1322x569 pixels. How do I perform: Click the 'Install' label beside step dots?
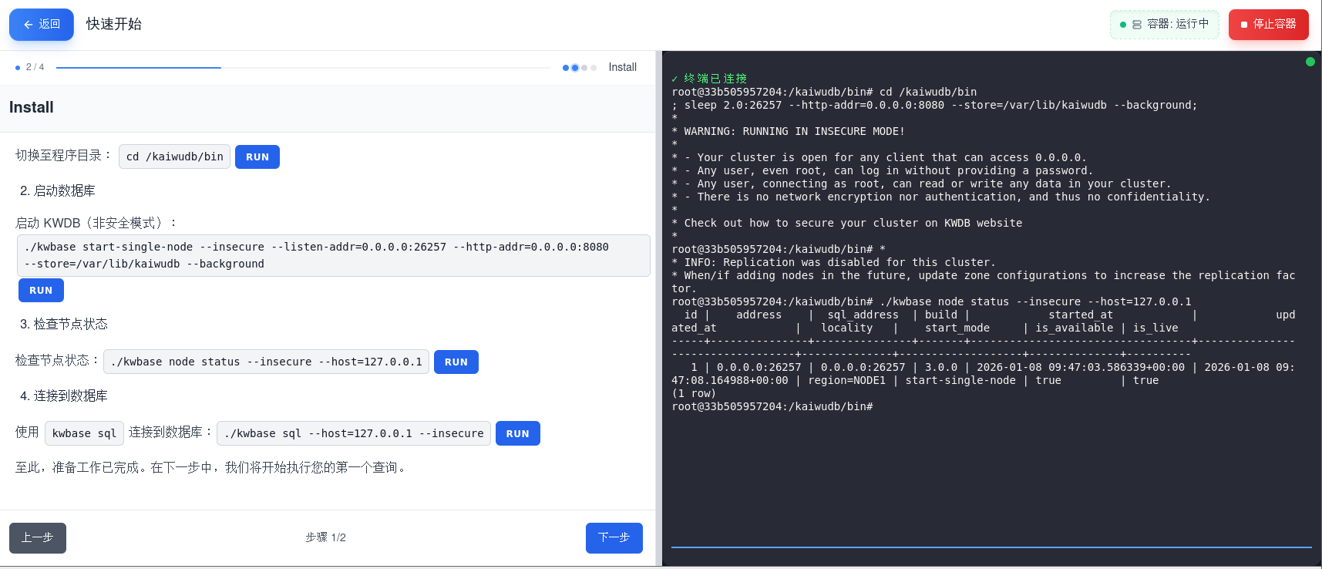(x=623, y=67)
